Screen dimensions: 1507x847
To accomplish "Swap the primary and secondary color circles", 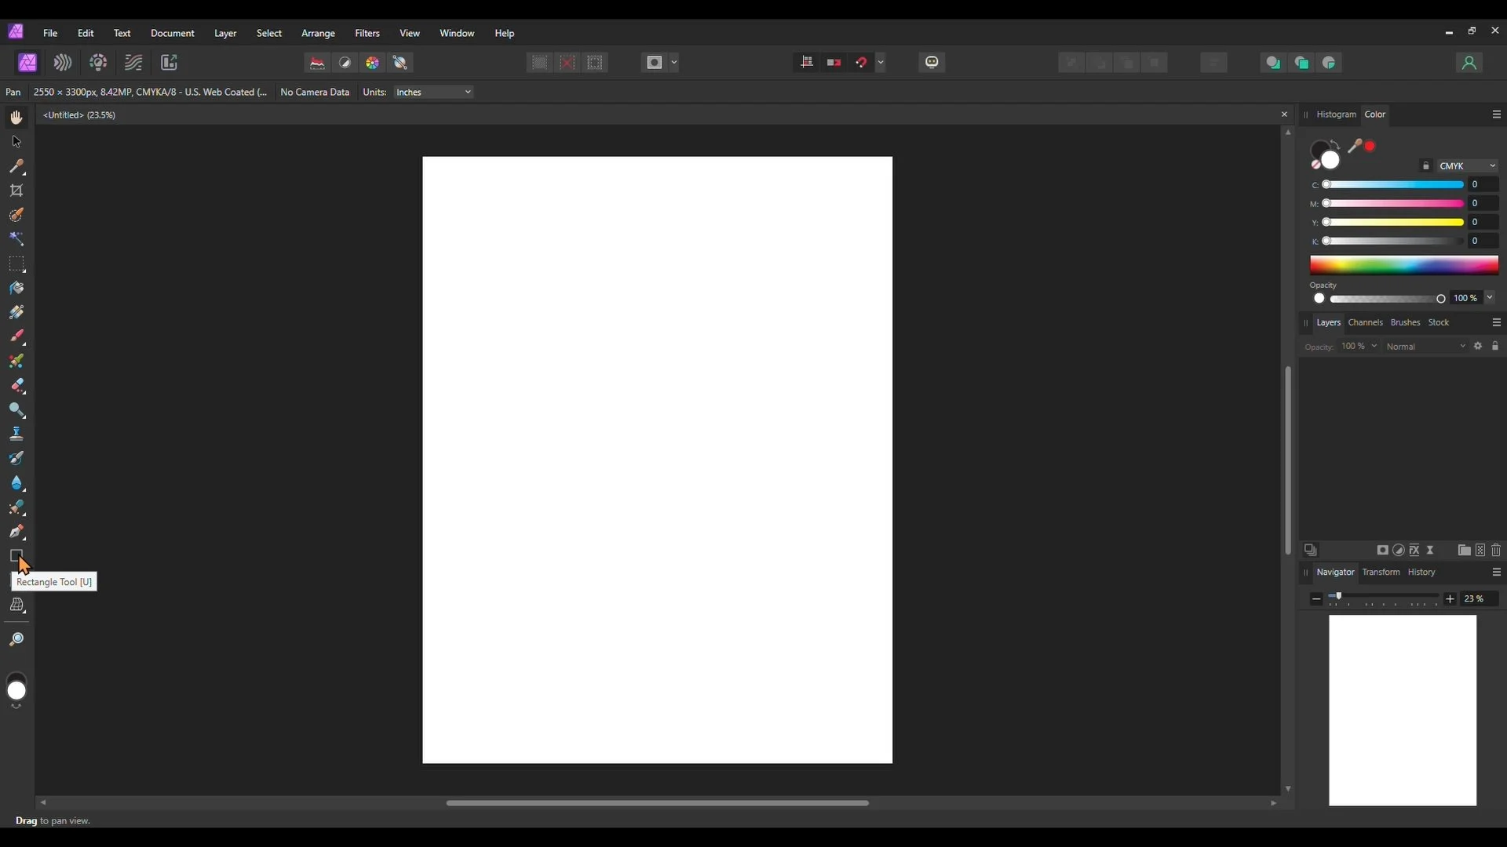I will click(1336, 144).
